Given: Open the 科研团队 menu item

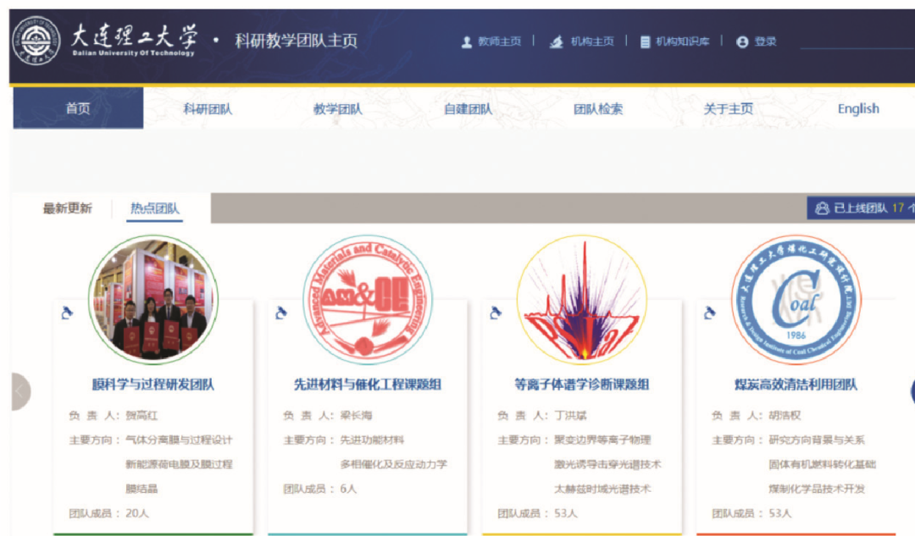Looking at the screenshot, I should pyautogui.click(x=208, y=108).
